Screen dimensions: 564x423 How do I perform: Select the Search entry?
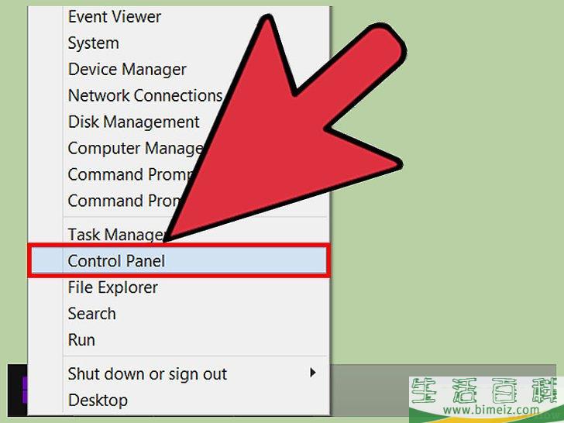91,314
